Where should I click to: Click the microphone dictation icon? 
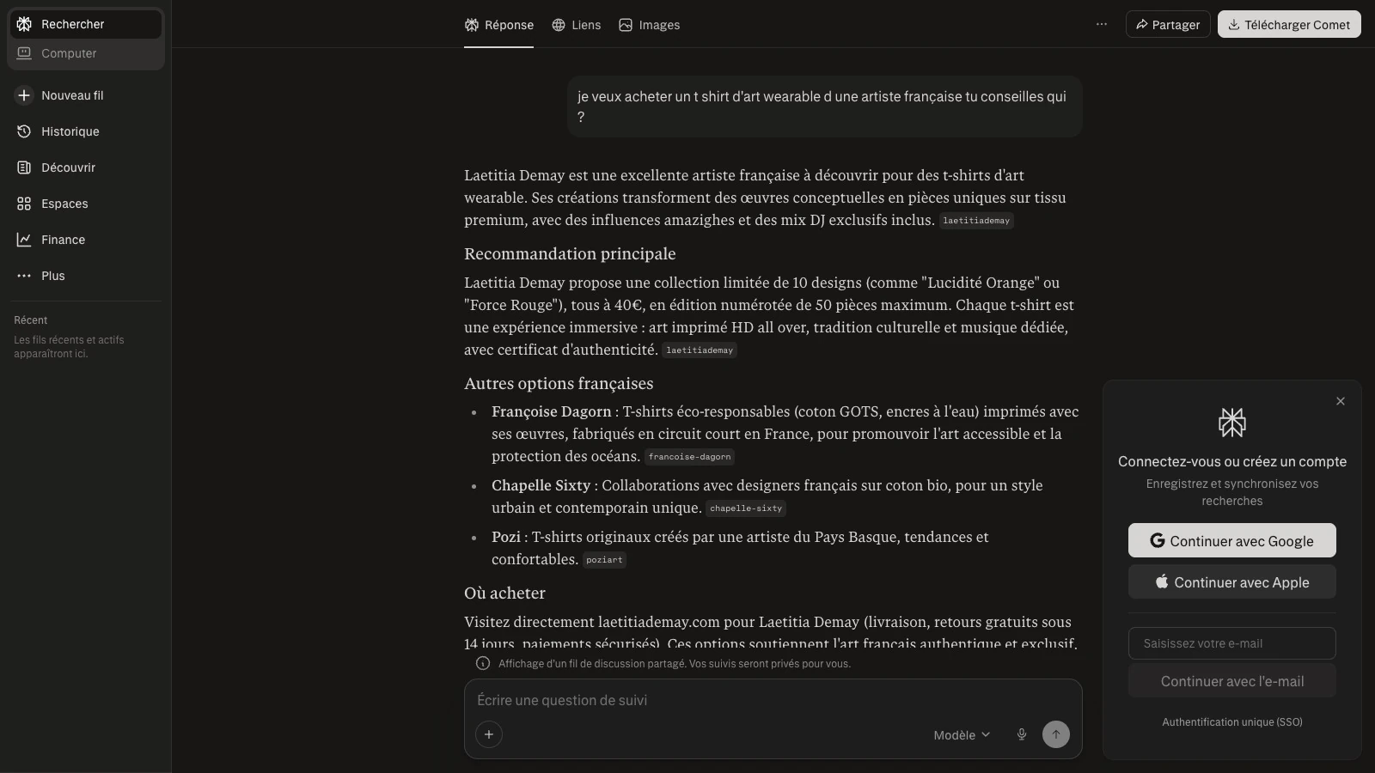tap(1022, 734)
